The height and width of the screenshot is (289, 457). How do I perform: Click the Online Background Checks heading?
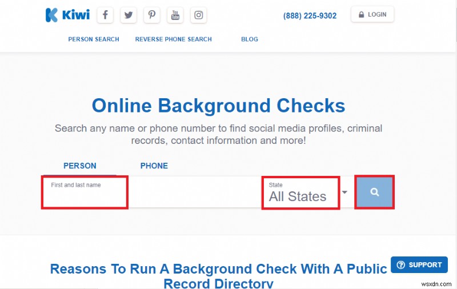click(x=219, y=106)
